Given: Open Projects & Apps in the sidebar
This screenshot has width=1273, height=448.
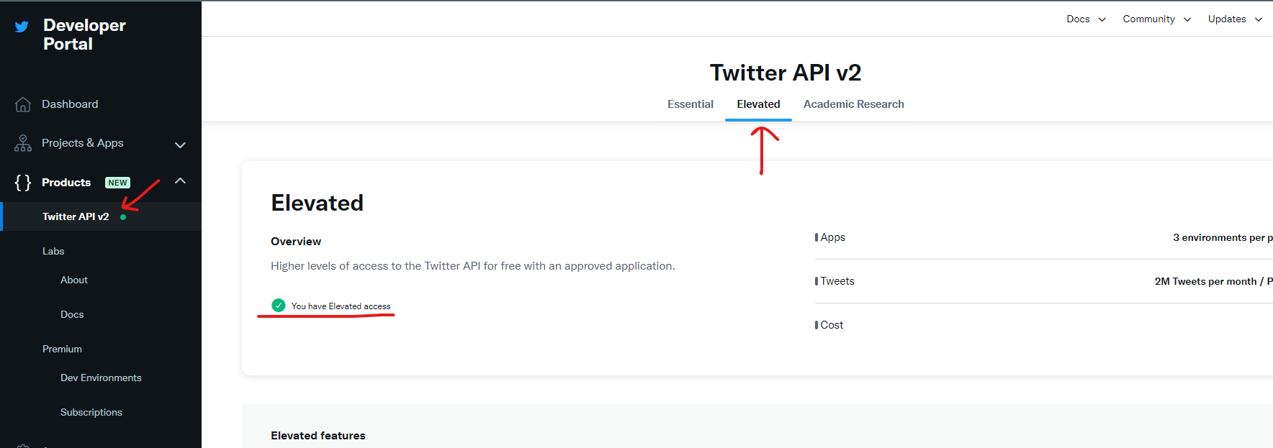Looking at the screenshot, I should click(83, 143).
